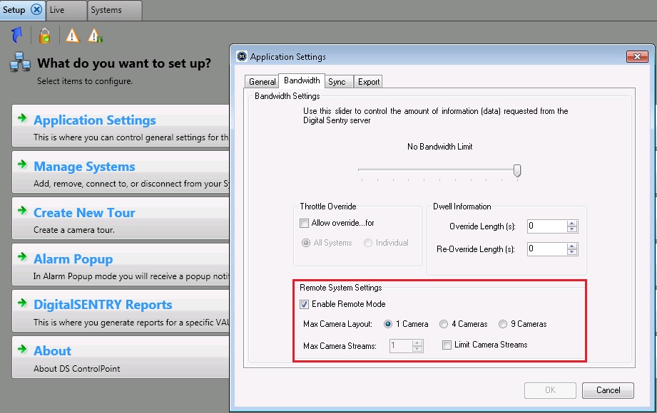Click the green arrow beside Manage Systems

tap(23, 165)
